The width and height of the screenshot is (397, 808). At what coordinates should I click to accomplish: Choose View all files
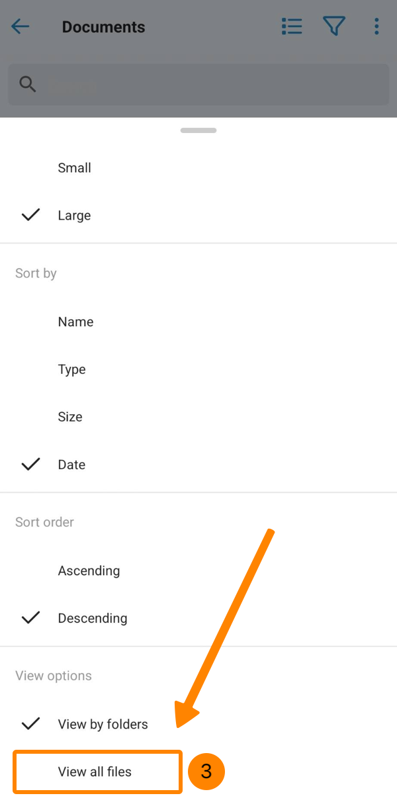[95, 772]
